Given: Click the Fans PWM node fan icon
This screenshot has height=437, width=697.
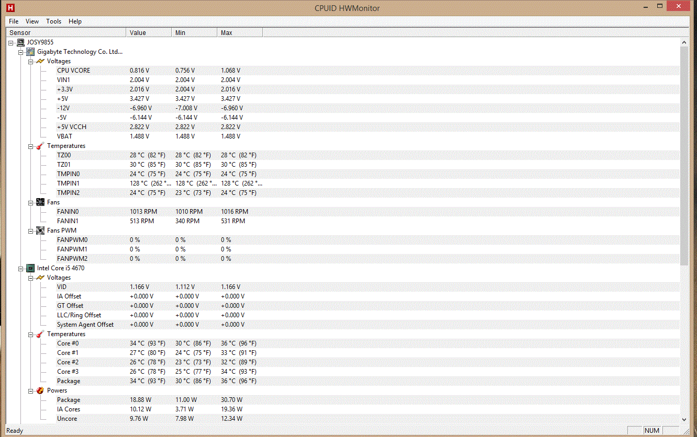Looking at the screenshot, I should click(x=40, y=231).
